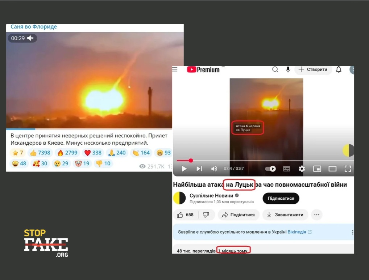Enter fullscreen in YouTube player
This screenshot has height=280, width=369.
(348, 169)
